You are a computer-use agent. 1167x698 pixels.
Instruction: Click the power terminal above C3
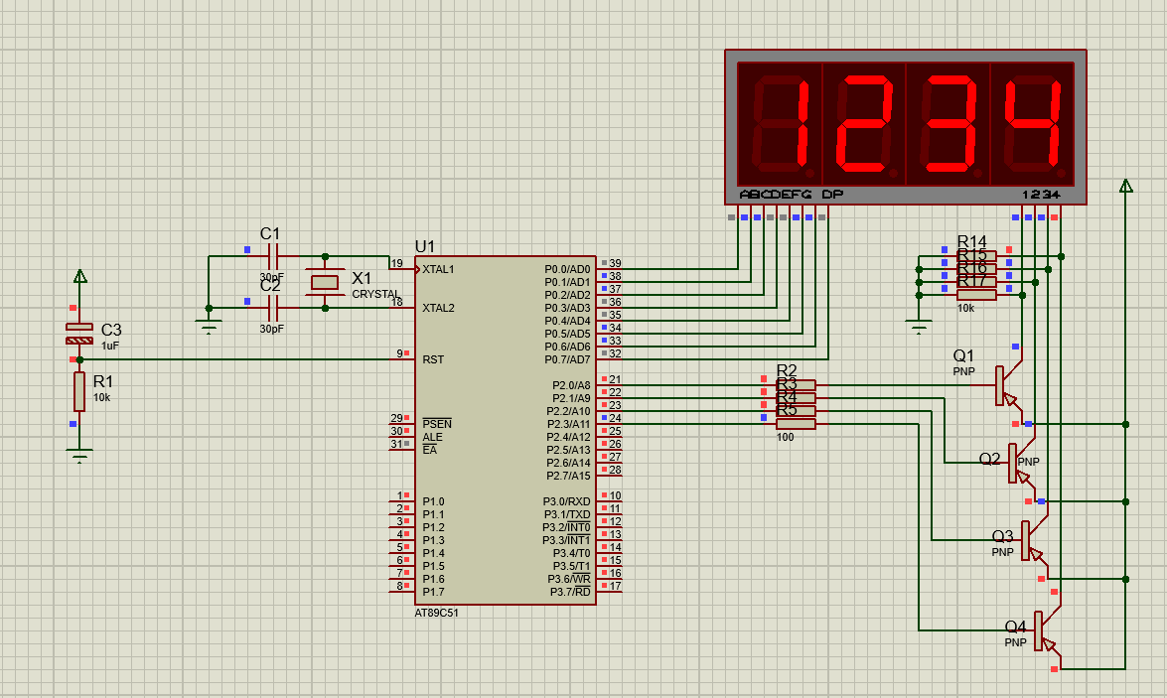click(80, 277)
